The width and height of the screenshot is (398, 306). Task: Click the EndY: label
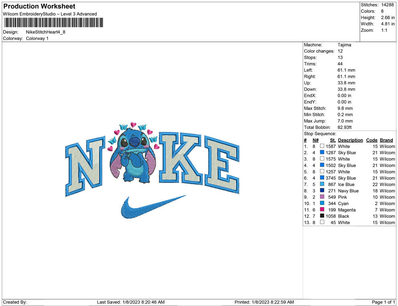(x=310, y=102)
